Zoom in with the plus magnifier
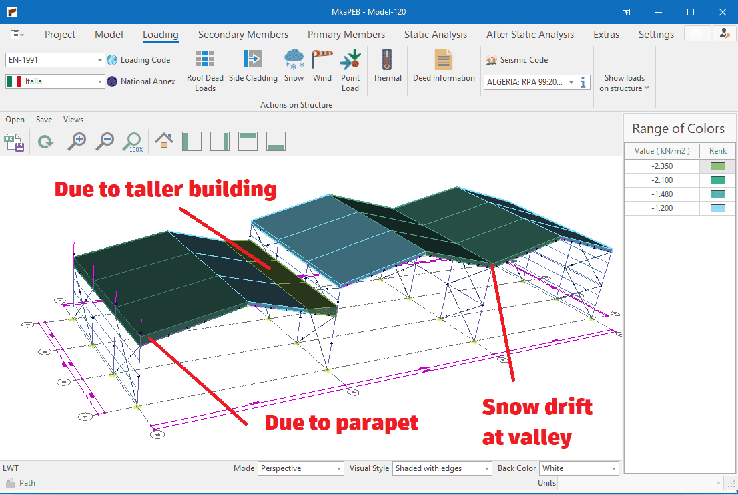This screenshot has height=495, width=738. [x=77, y=141]
